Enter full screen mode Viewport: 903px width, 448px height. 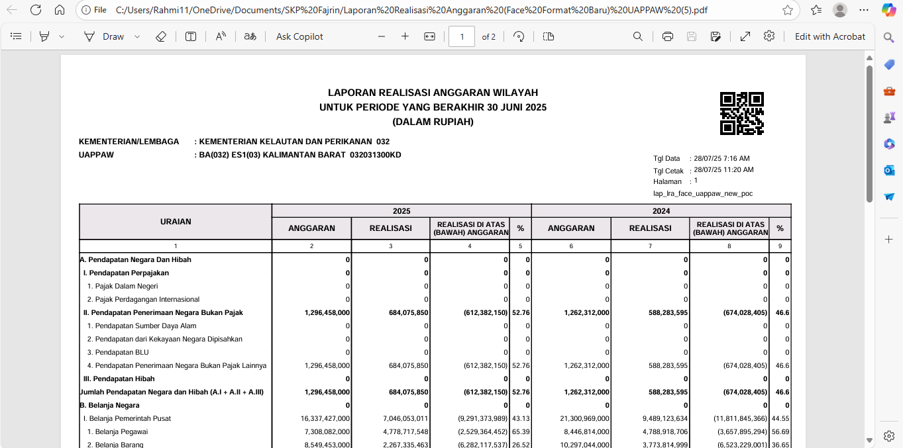tap(745, 36)
